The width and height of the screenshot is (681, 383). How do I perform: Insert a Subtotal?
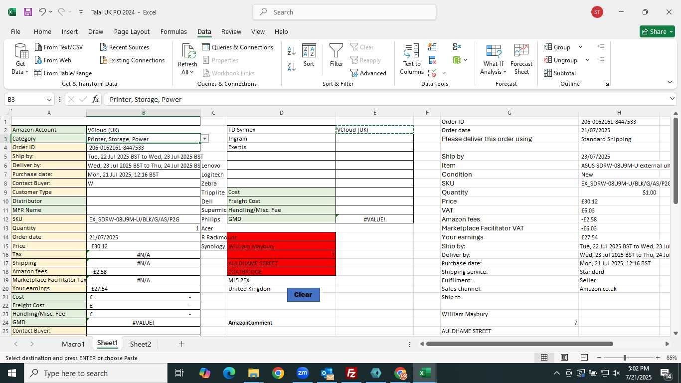pyautogui.click(x=560, y=73)
